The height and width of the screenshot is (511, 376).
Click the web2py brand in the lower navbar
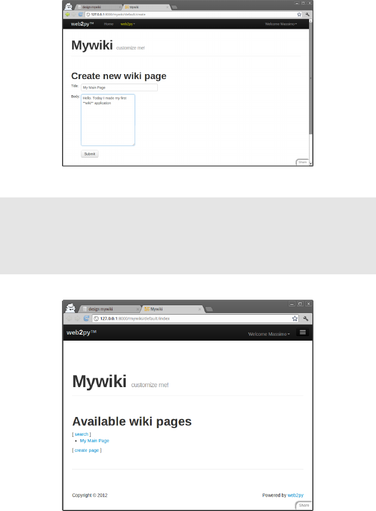pos(81,332)
